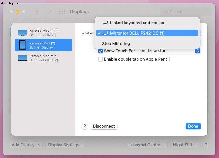
Task: Enable double tap on Apple Pencil checkbox
Action: (x=100, y=59)
